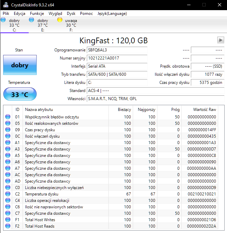This screenshot has width=227, height=233.
Task: Click the dobry health status button
Action: point(20,65)
